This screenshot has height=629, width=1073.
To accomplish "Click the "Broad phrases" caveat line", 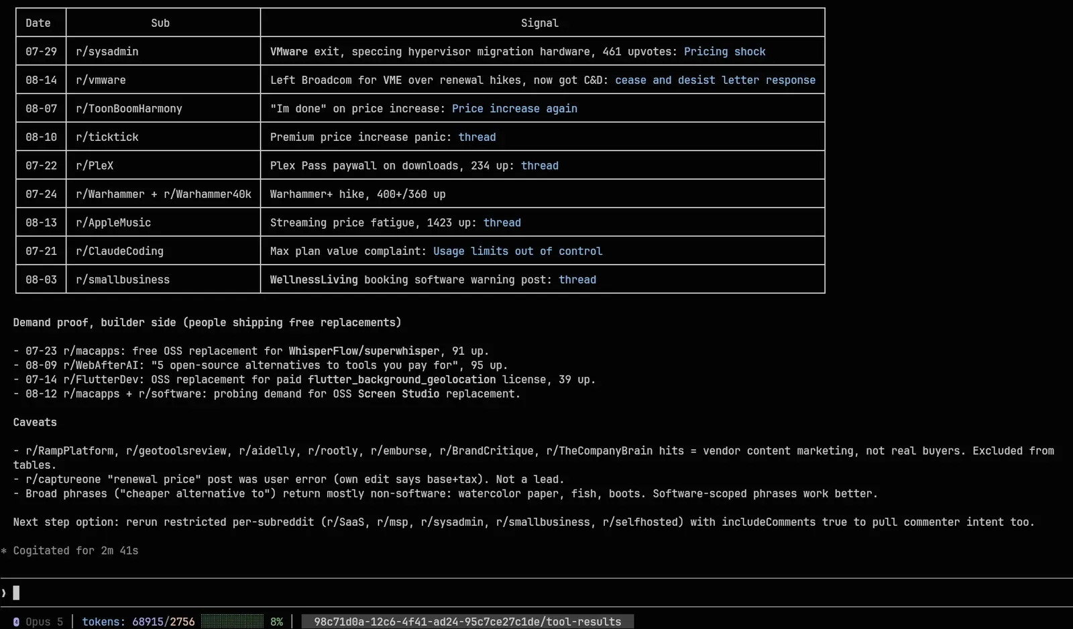I will [x=445, y=494].
